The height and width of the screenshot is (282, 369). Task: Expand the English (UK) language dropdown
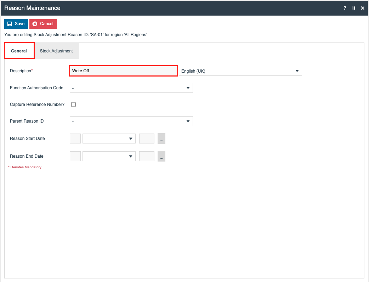click(240, 71)
